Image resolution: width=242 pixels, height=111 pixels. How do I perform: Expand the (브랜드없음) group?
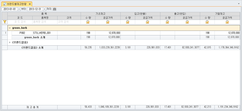coord(10,42)
